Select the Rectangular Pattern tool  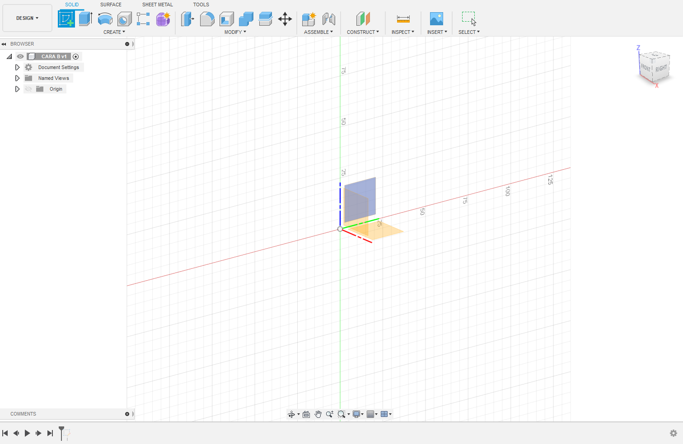(x=143, y=19)
